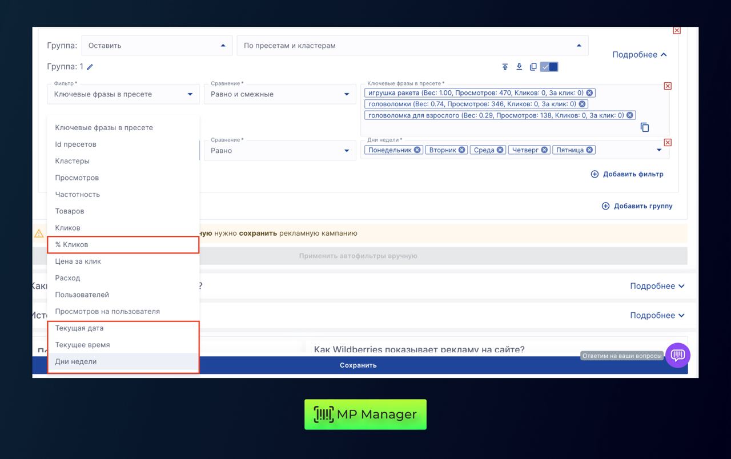The image size is (731, 459).
Task: Open the chat support bubble icon
Action: pyautogui.click(x=678, y=355)
